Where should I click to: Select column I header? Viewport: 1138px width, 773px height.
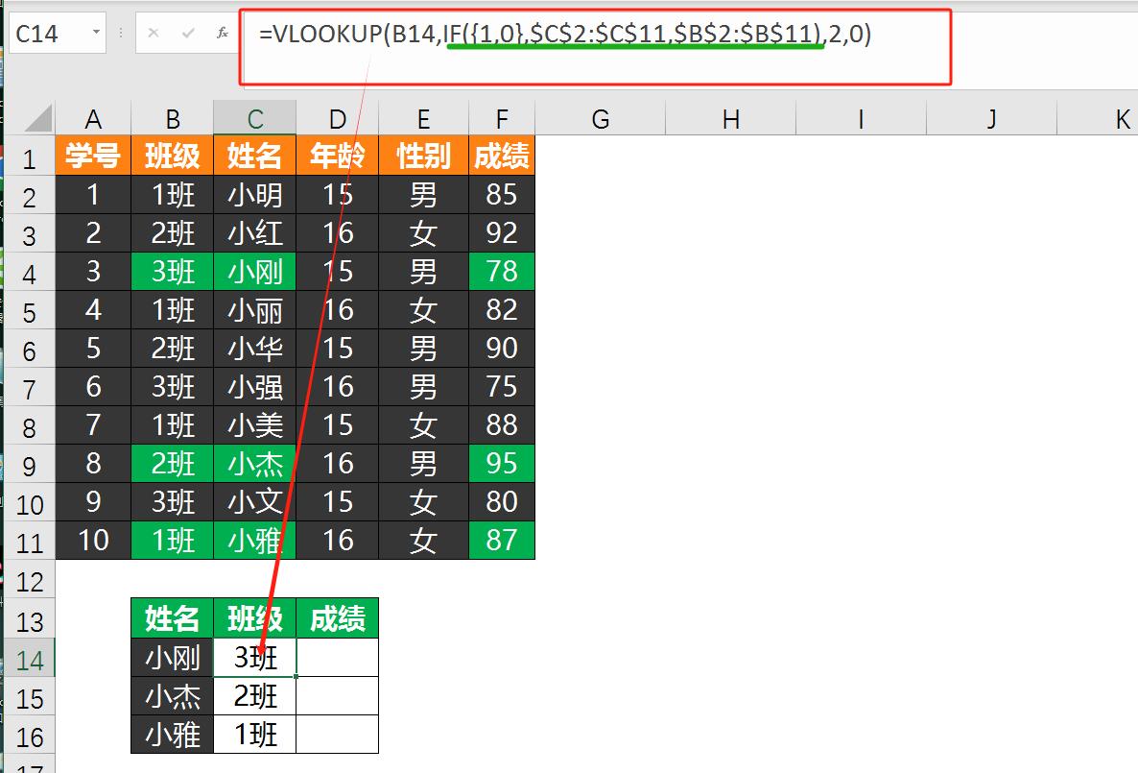tap(861, 118)
